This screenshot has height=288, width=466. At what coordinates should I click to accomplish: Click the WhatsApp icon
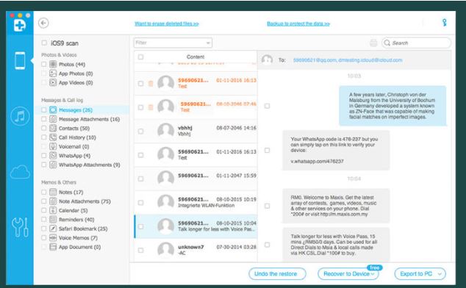[53, 156]
